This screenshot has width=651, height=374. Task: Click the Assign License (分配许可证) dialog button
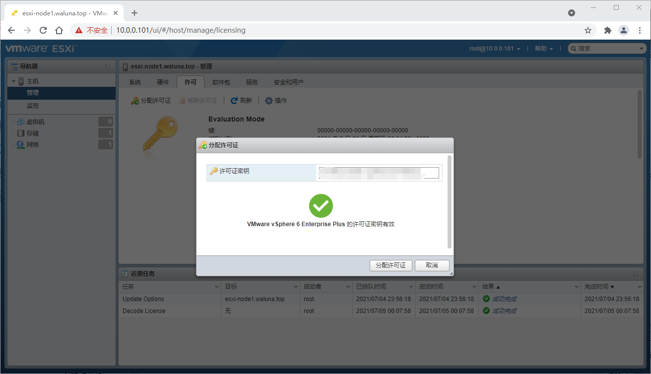(x=391, y=265)
